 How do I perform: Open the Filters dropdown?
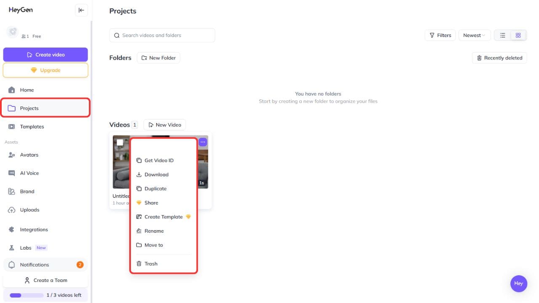440,35
